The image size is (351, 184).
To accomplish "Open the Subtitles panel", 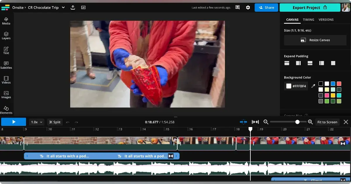I will coord(6,65).
